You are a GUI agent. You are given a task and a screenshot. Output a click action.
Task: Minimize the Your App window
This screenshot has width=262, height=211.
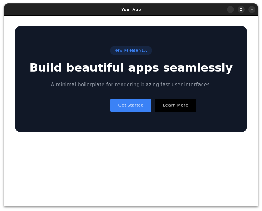[x=230, y=10]
